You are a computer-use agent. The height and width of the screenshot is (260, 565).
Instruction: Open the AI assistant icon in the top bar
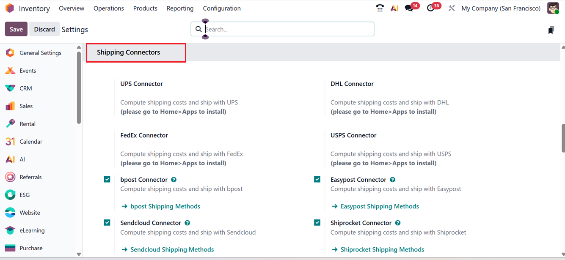click(x=394, y=8)
